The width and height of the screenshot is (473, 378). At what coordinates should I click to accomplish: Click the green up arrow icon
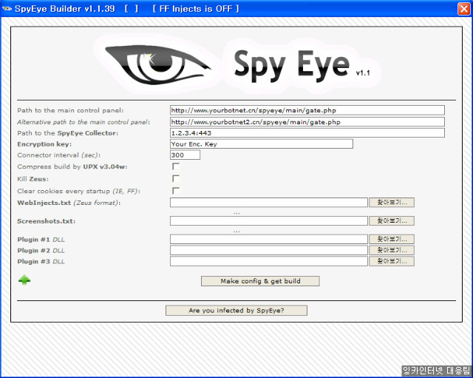(24, 280)
